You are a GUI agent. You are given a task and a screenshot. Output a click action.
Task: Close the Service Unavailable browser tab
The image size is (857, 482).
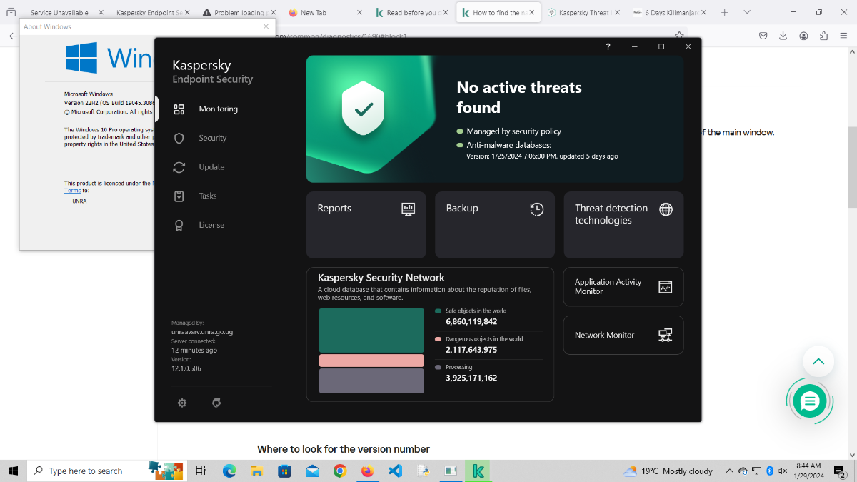[x=100, y=12]
